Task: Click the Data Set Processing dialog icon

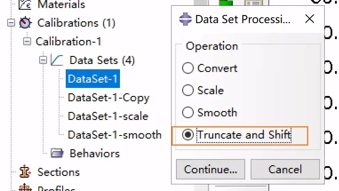Action: tap(185, 19)
